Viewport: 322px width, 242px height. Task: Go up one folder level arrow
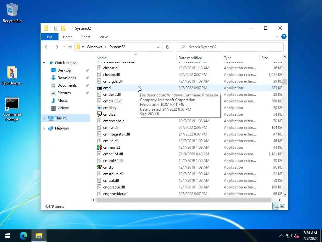pos(70,47)
